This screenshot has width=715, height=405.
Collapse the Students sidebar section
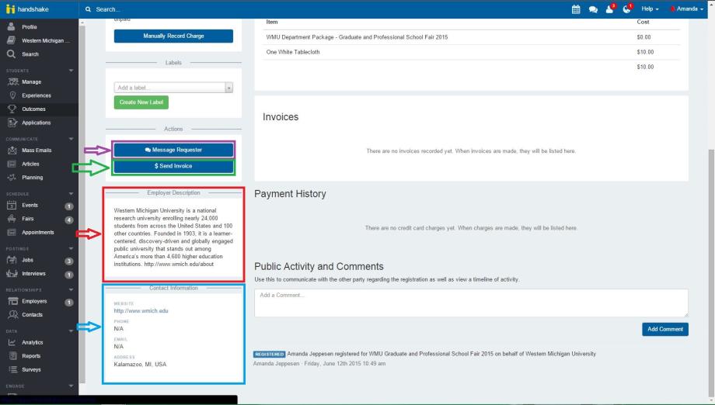click(71, 71)
